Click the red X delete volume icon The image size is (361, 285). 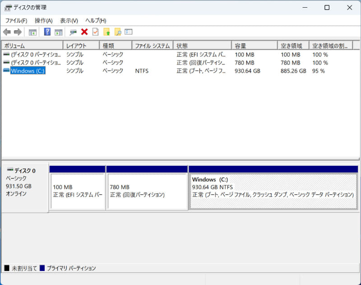tap(85, 32)
